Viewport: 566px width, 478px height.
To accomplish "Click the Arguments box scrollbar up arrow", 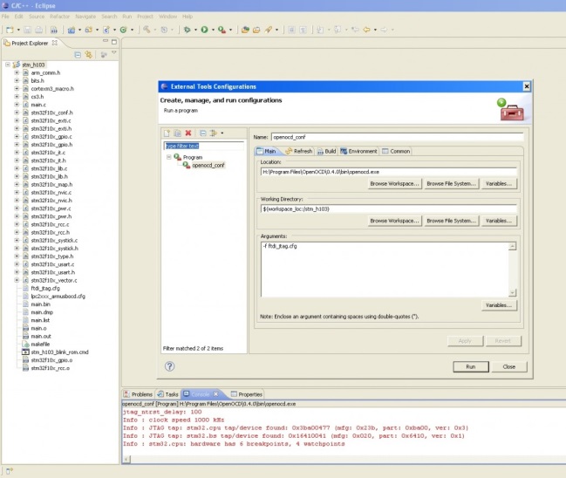I will pyautogui.click(x=512, y=247).
